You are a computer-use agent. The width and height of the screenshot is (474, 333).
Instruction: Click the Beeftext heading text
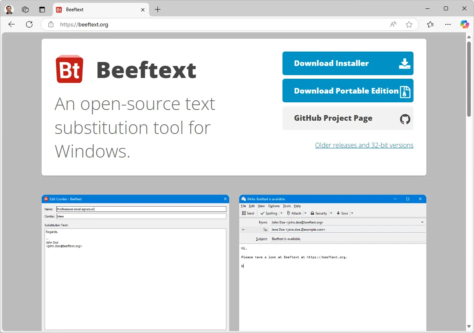tap(146, 70)
